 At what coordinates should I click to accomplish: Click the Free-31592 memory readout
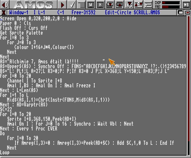click(84, 13)
